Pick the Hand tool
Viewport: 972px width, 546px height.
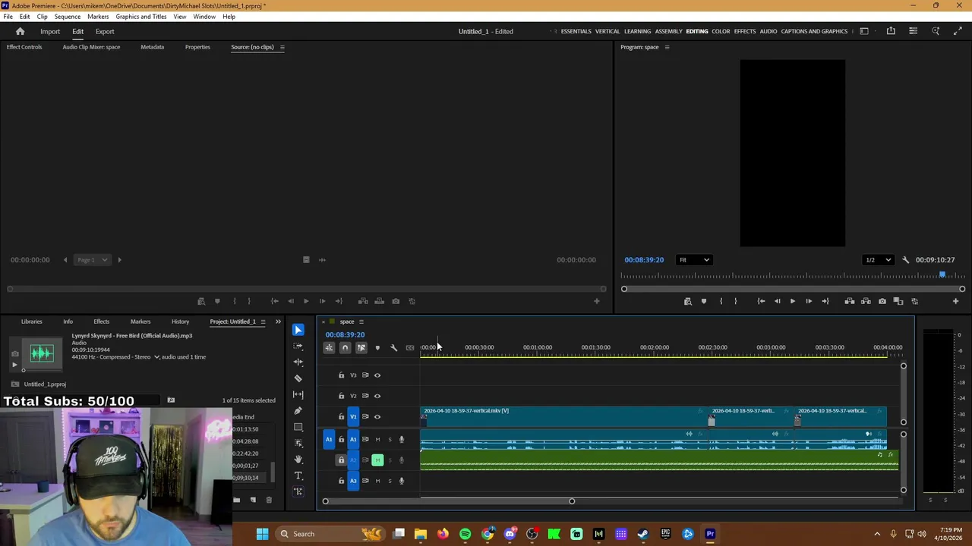pyautogui.click(x=298, y=459)
